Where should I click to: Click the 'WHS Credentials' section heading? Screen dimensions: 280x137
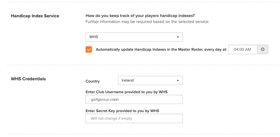coord(28,79)
